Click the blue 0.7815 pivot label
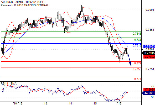The image size is (155, 105). pos(137,45)
